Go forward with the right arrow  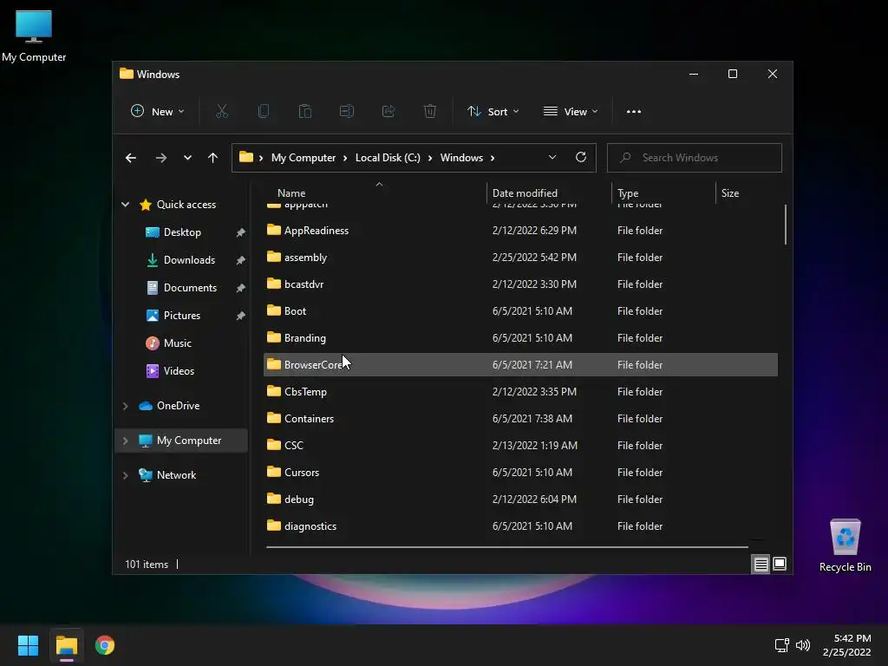click(160, 158)
